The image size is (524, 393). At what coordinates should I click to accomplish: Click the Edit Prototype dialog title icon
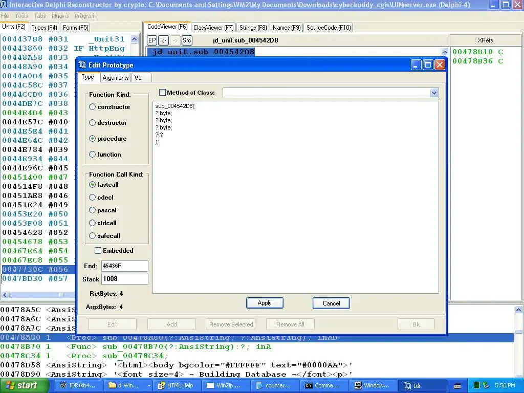pos(82,65)
